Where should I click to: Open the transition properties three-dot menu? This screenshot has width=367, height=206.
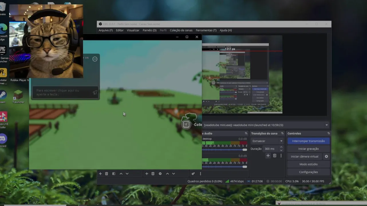(281, 156)
